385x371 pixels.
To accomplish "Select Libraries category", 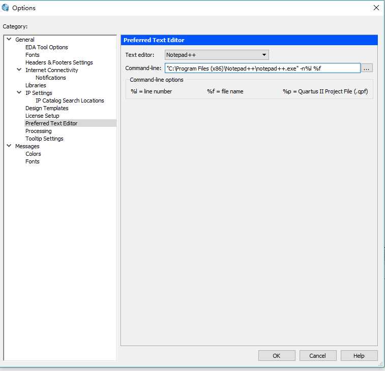I will point(36,85).
